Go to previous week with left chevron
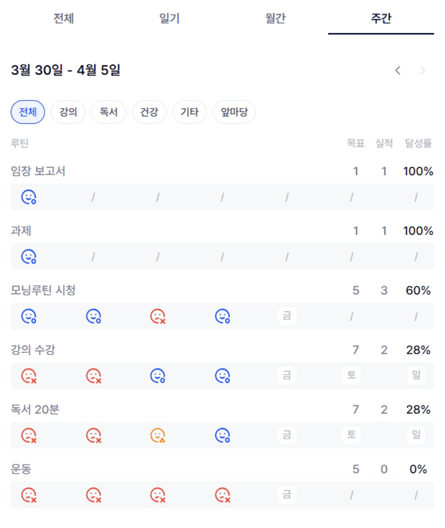Image resolution: width=445 pixels, height=528 pixels. (398, 70)
